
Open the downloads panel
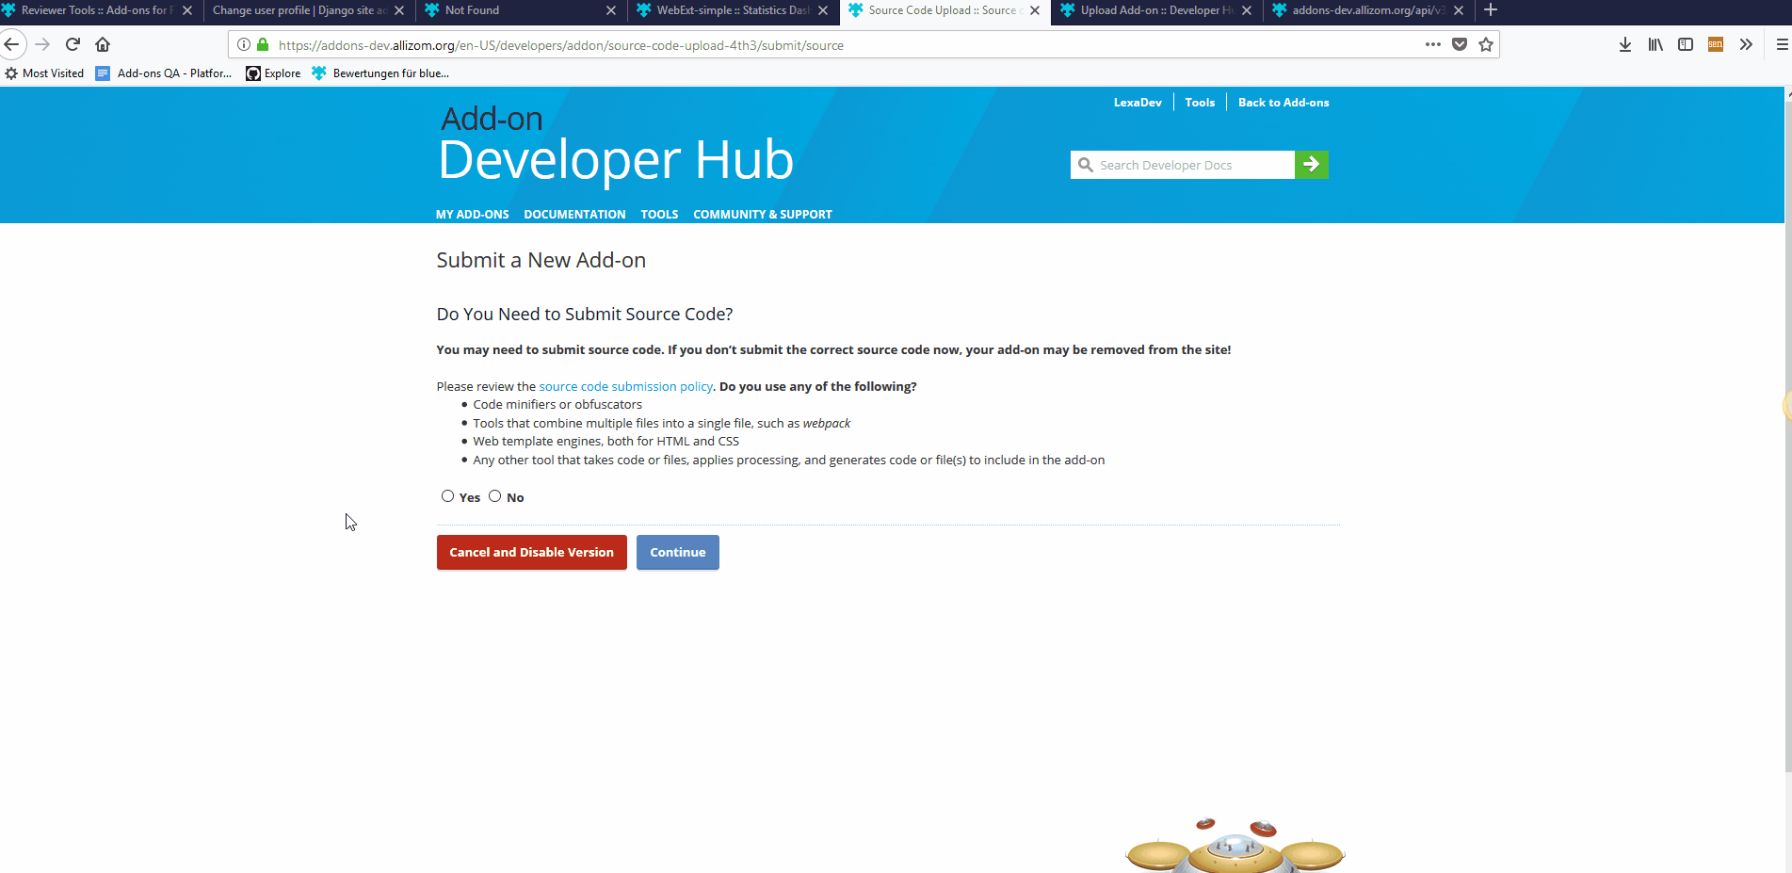point(1623,44)
